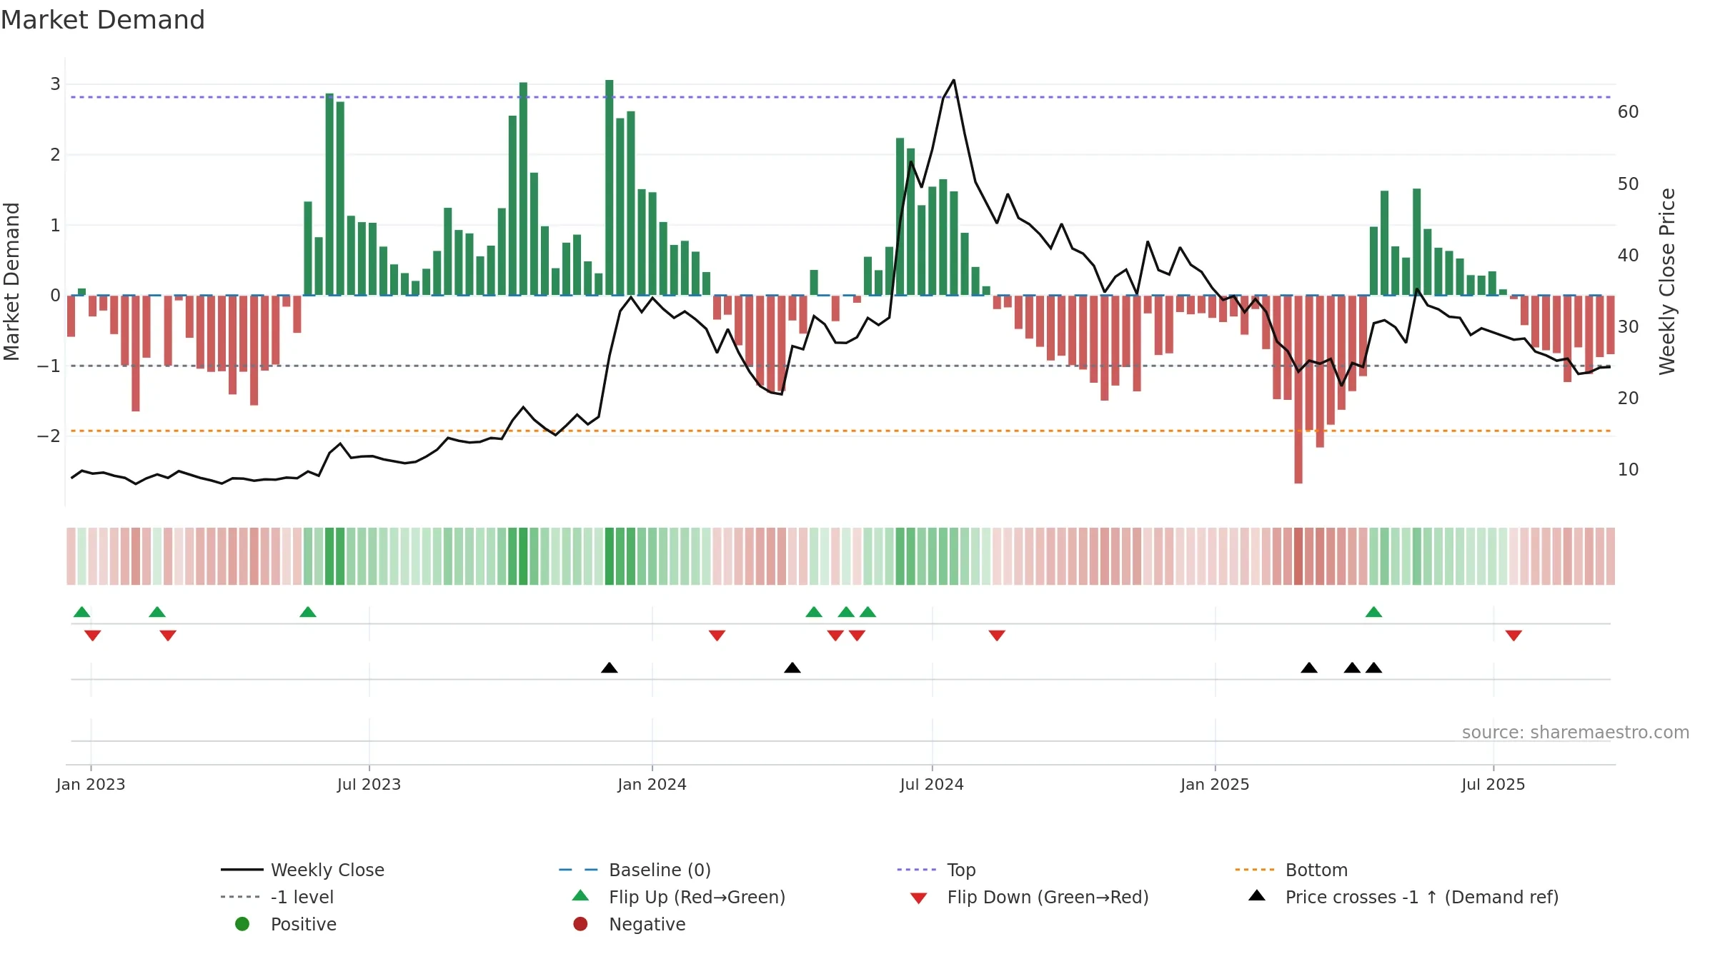
Task: Click the green Flip Up triangle legend icon
Action: [581, 895]
